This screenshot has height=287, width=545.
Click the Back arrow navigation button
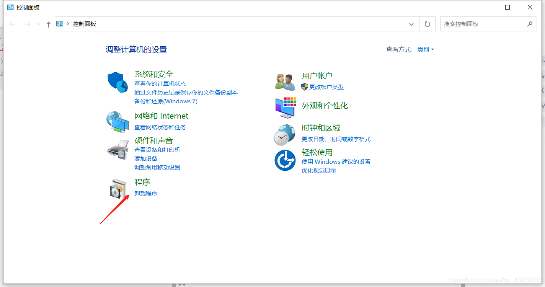(x=13, y=24)
